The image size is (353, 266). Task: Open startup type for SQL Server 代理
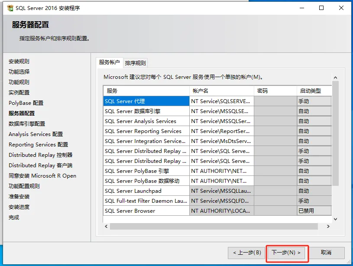pos(314,101)
